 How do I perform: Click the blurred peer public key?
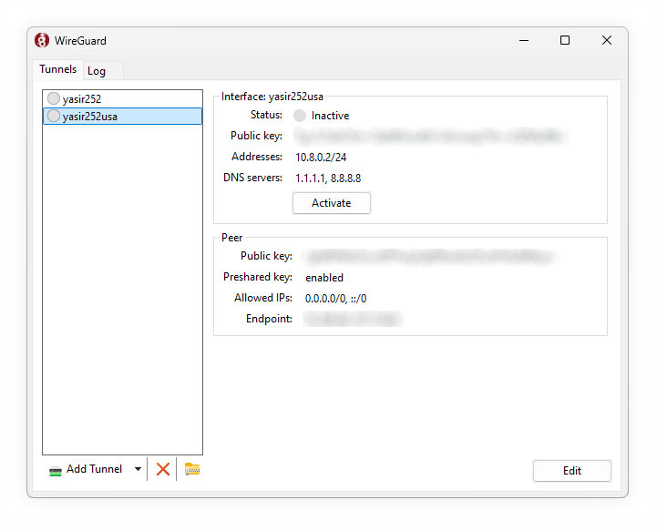(430, 256)
